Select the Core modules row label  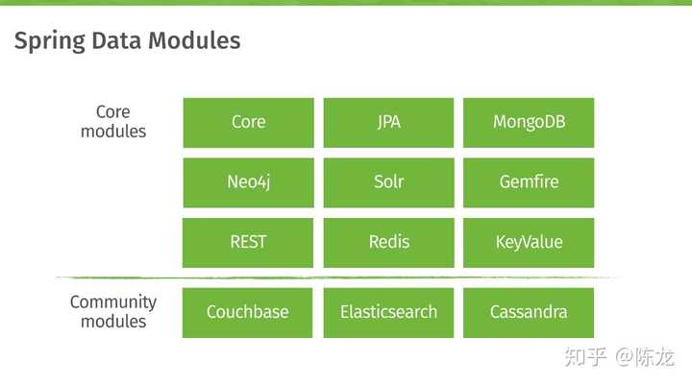tap(113, 122)
